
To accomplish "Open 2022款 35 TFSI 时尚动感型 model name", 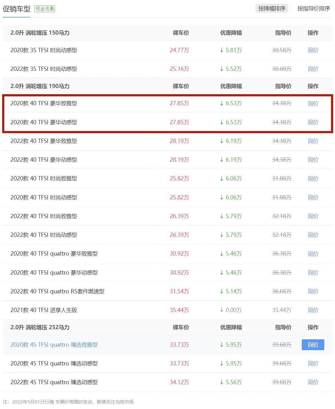I will pos(44,69).
